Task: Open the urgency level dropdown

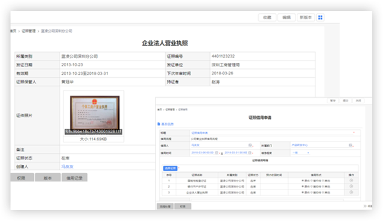Action: (x=300, y=153)
